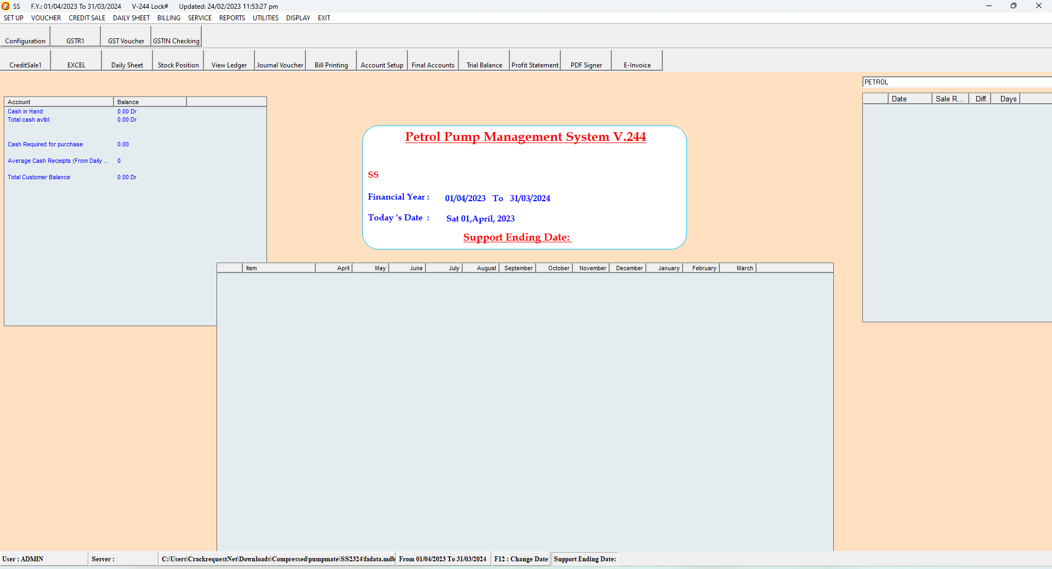Open the Journal Voucher shortcut
1052x569 pixels.
click(x=280, y=60)
